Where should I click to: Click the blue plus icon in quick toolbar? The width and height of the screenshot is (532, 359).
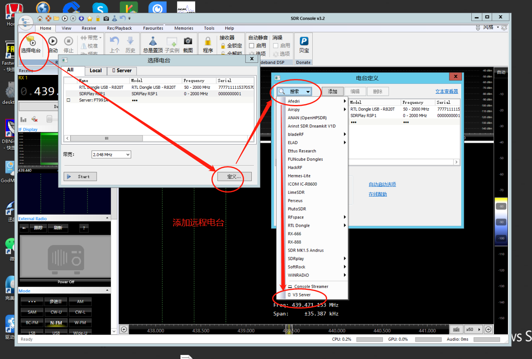pos(81,18)
